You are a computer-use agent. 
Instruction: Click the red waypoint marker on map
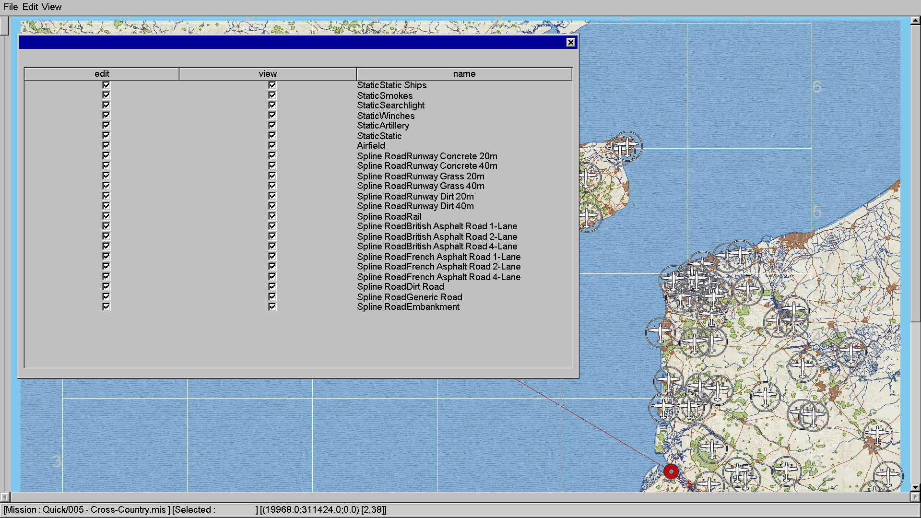[671, 471]
